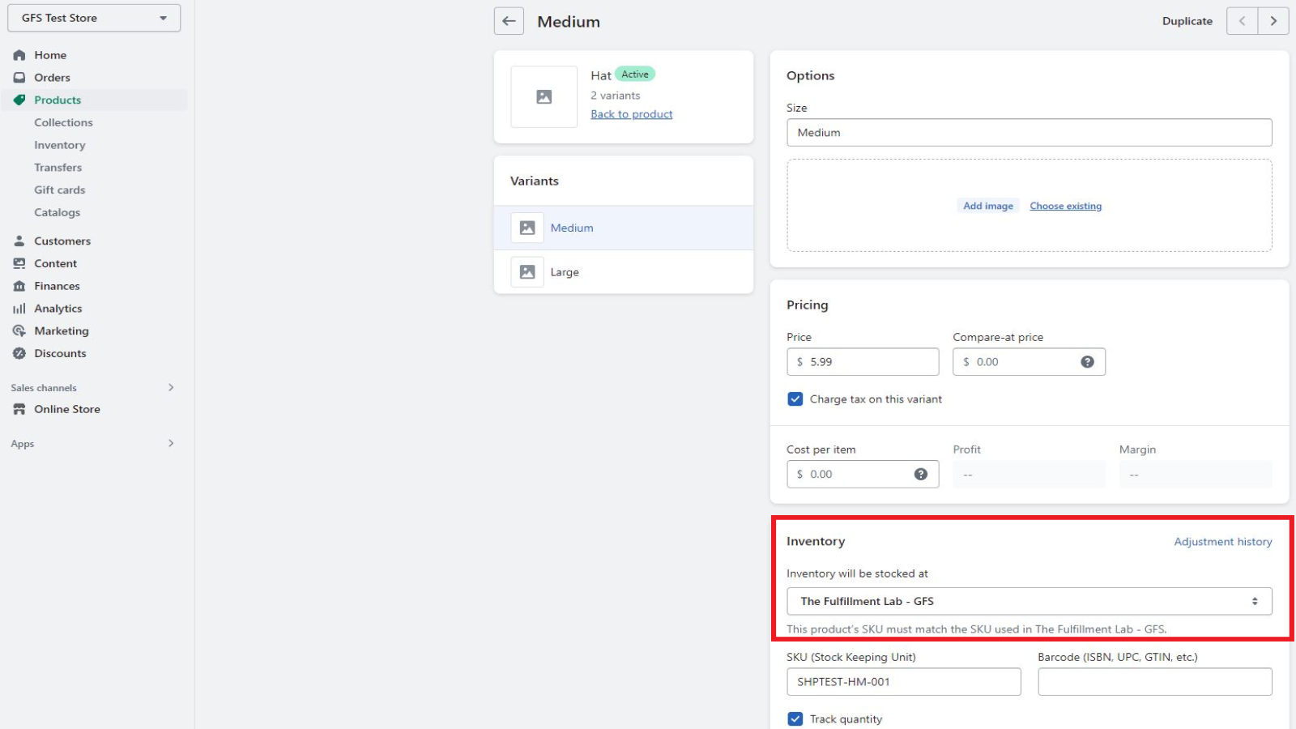Click the Back to product link
The image size is (1296, 729).
[x=632, y=114]
